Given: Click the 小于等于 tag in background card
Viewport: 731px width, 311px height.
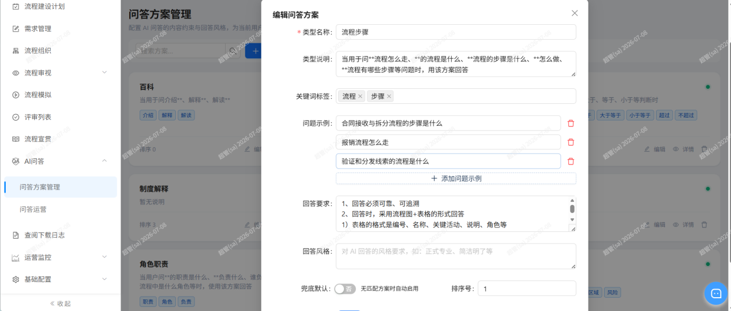Looking at the screenshot, I should click(x=640, y=115).
